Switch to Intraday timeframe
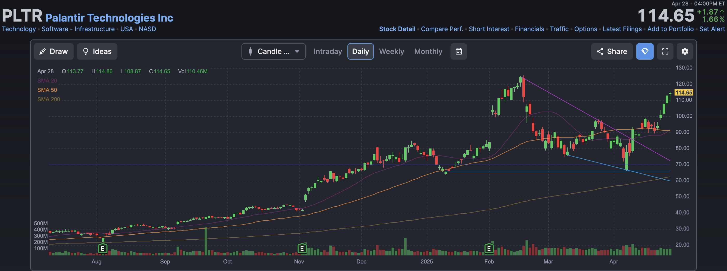The height and width of the screenshot is (271, 727). (328, 51)
